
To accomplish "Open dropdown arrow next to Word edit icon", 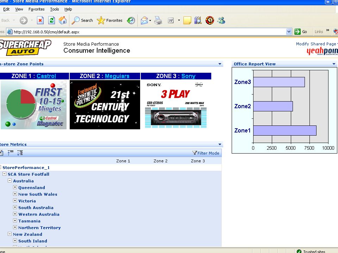I will click(179, 20).
